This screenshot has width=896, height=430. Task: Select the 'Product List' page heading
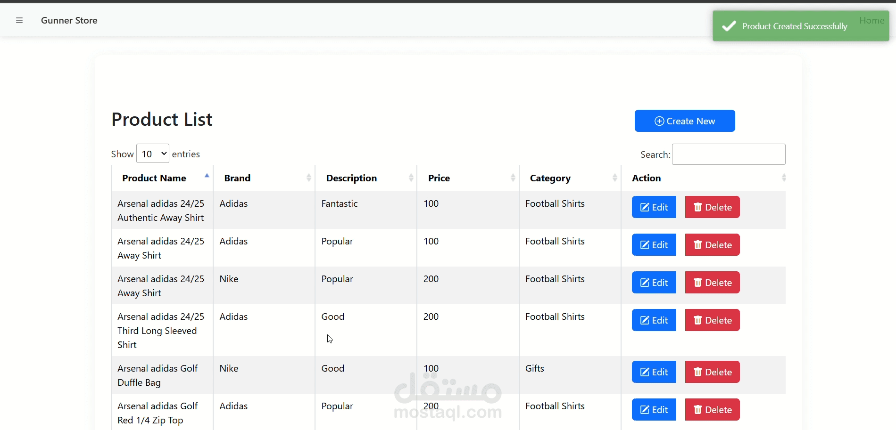[x=162, y=120]
